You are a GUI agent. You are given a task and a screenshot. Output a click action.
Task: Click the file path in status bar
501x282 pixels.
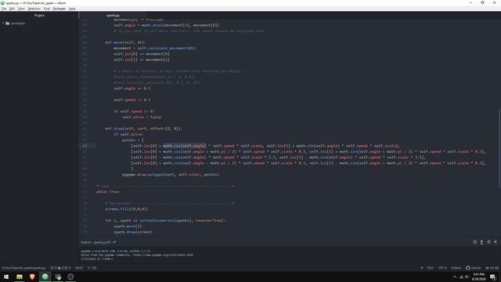pyautogui.click(x=24, y=268)
